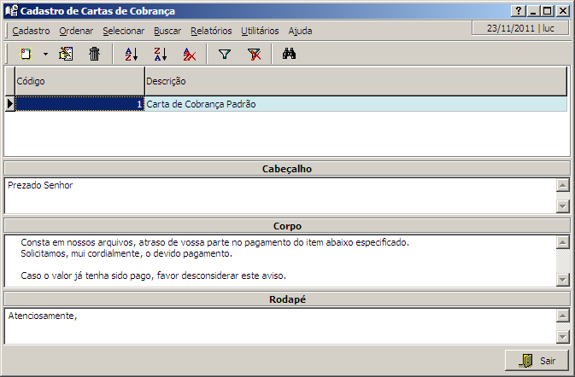Click scroll up arrow in Rodapé box
575x377 pixels.
point(562,316)
